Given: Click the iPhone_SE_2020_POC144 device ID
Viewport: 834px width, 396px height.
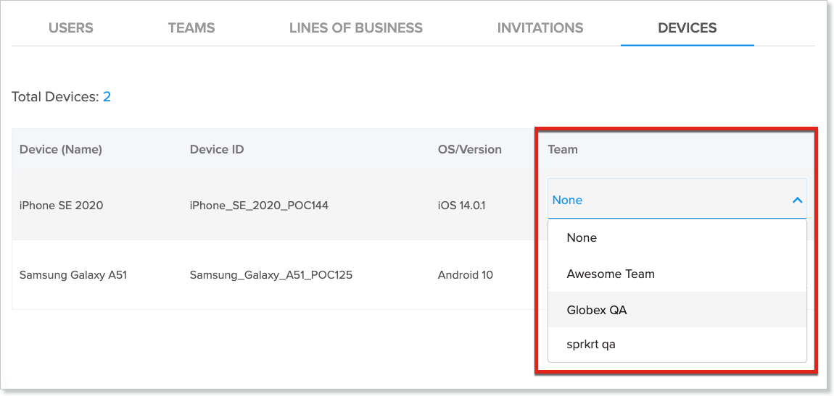Looking at the screenshot, I should coord(259,206).
